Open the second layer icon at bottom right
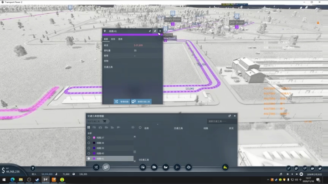Image resolution: width=328 pixels, height=184 pixels. coord(297,168)
